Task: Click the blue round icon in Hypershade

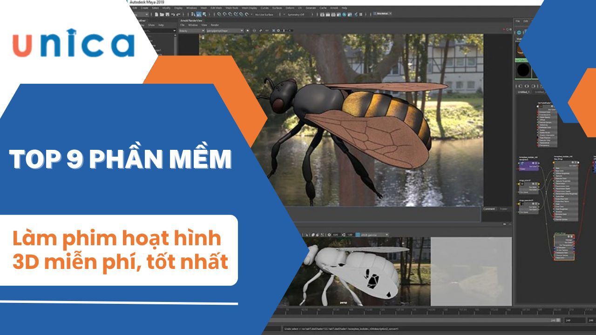Action: (x=519, y=33)
